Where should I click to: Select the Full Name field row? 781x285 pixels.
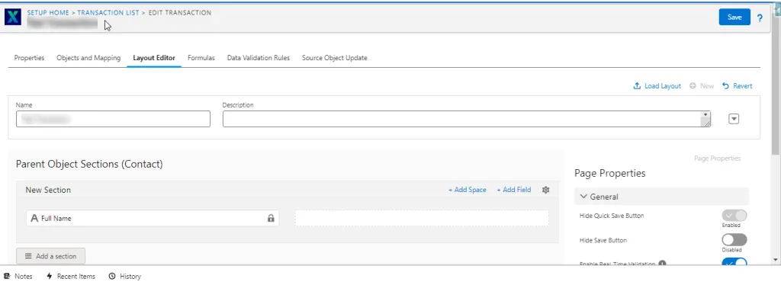pyautogui.click(x=153, y=218)
